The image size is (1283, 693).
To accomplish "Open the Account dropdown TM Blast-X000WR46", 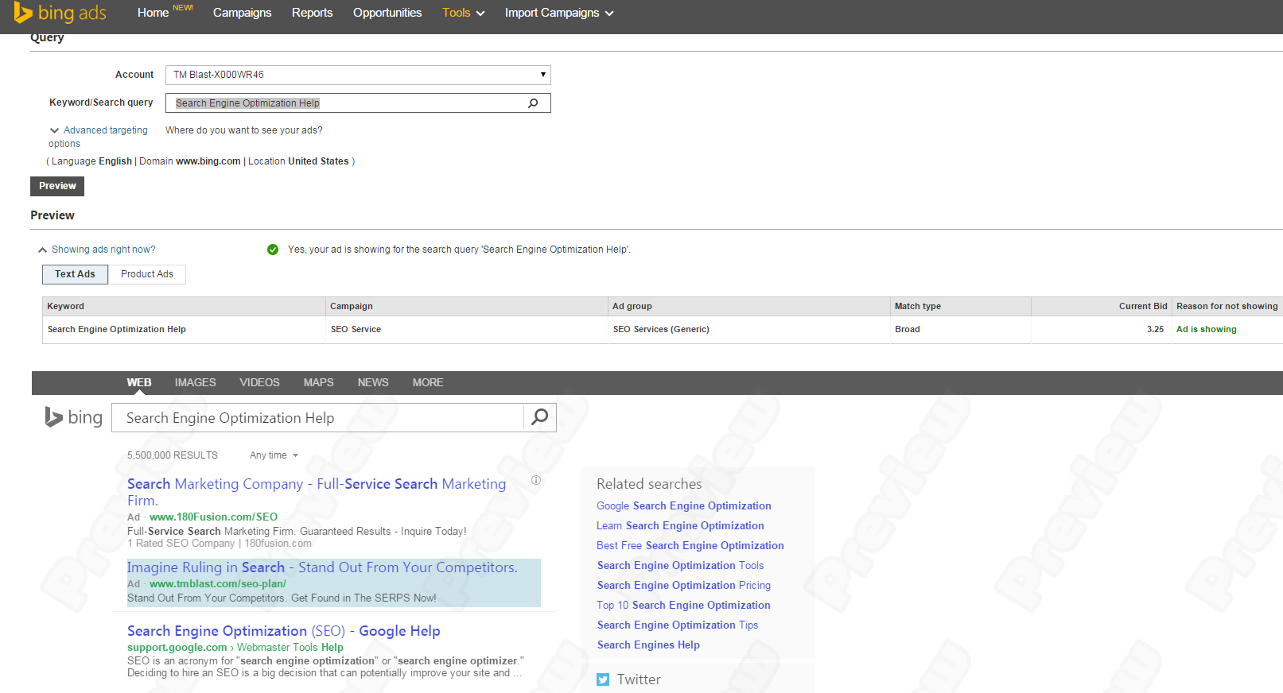I will tap(358, 75).
